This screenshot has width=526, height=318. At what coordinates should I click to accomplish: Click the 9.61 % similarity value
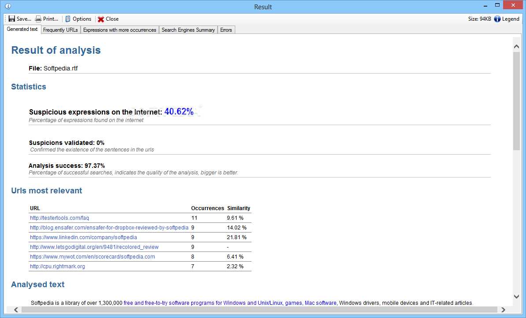click(x=235, y=218)
